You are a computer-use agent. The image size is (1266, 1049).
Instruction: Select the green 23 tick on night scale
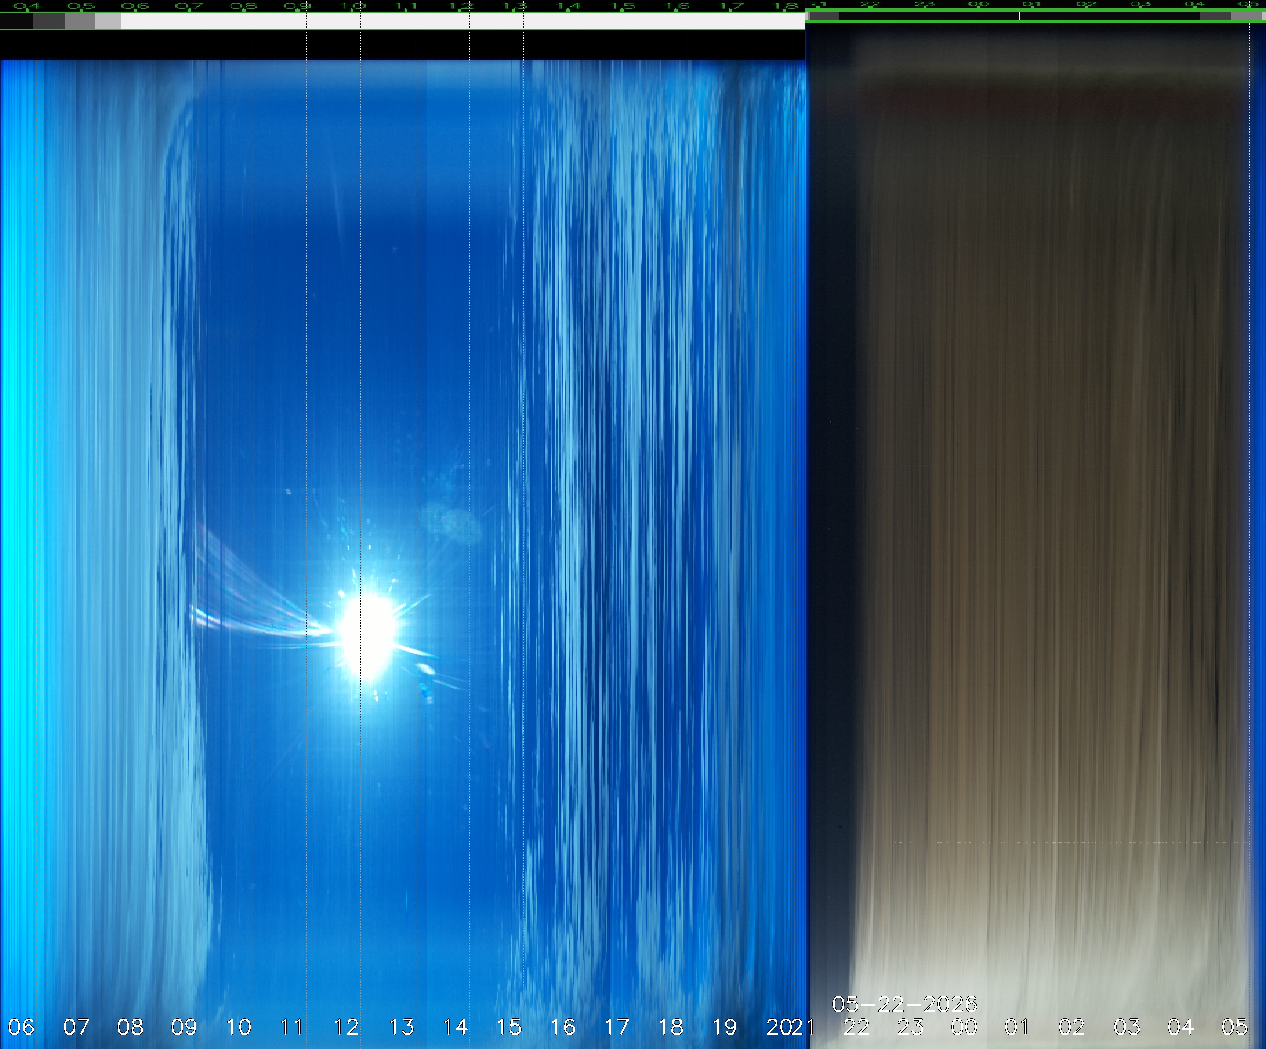[x=924, y=4]
